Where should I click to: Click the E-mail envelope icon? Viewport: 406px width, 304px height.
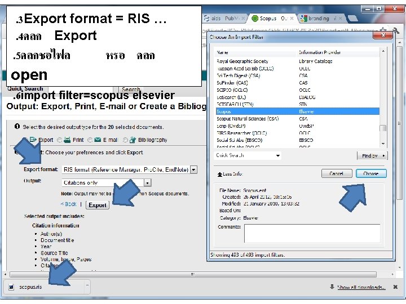point(98,140)
